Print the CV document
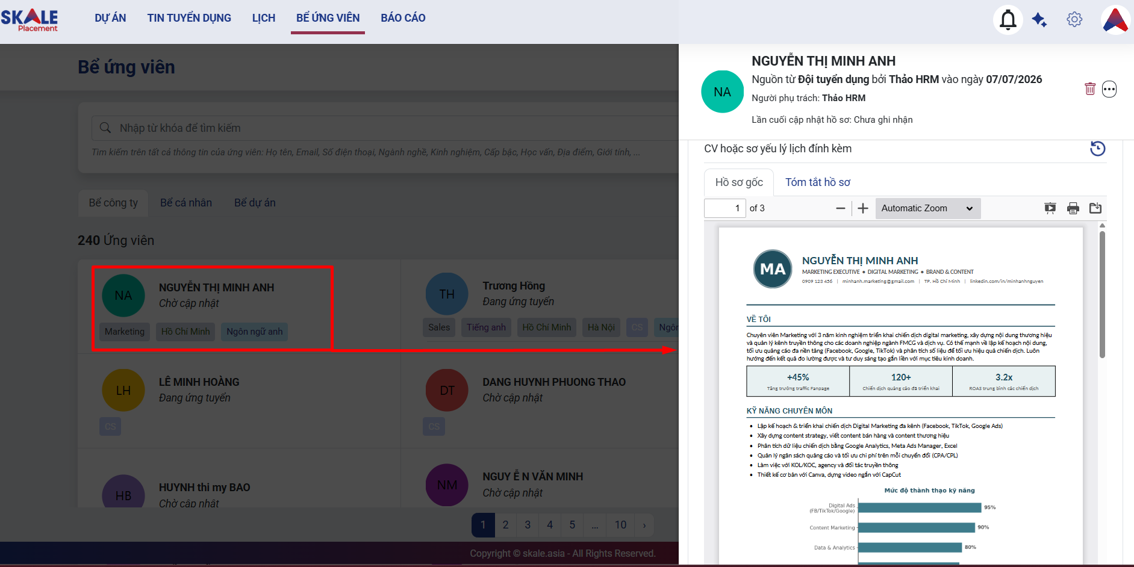This screenshot has height=567, width=1134. tap(1073, 208)
